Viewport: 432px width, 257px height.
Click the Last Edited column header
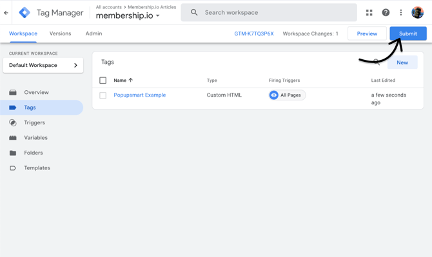[383, 81]
